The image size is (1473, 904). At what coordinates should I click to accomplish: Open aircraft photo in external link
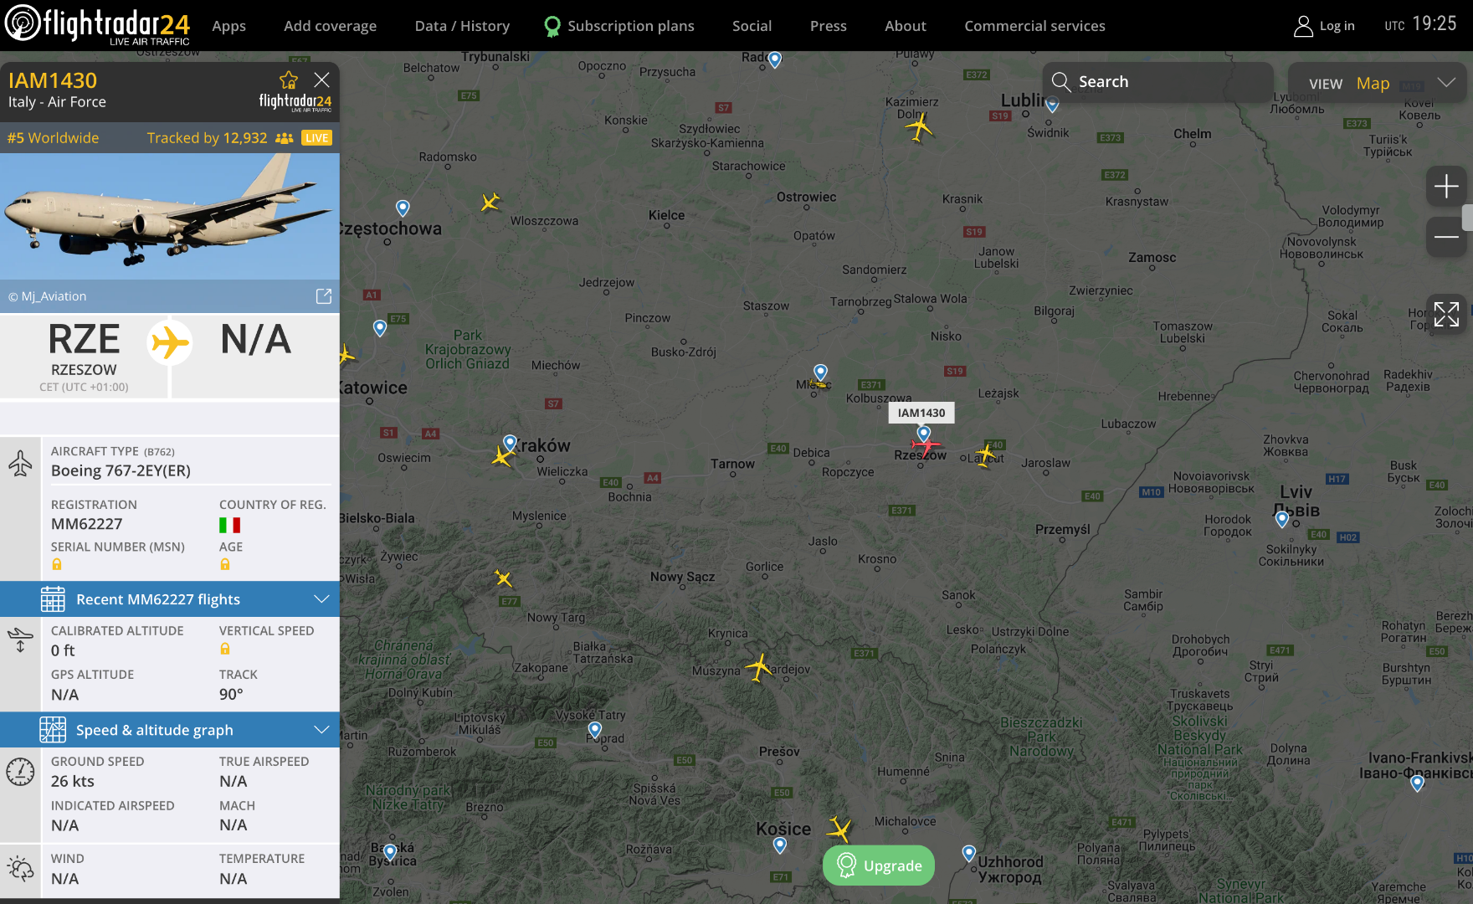point(324,296)
